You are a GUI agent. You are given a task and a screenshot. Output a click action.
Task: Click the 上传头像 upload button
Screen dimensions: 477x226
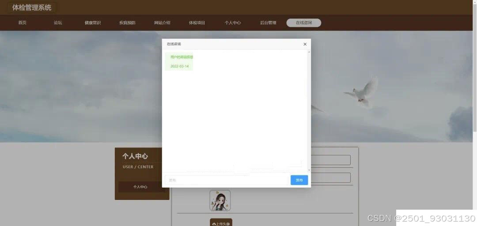point(221,222)
